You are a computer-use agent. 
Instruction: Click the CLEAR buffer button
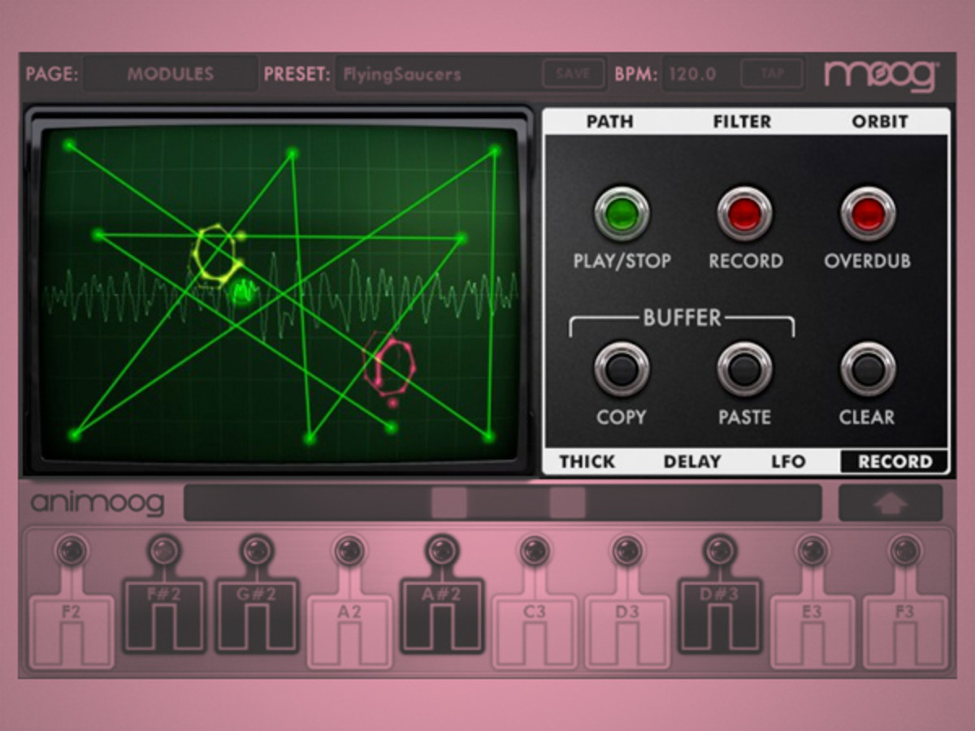pos(867,370)
